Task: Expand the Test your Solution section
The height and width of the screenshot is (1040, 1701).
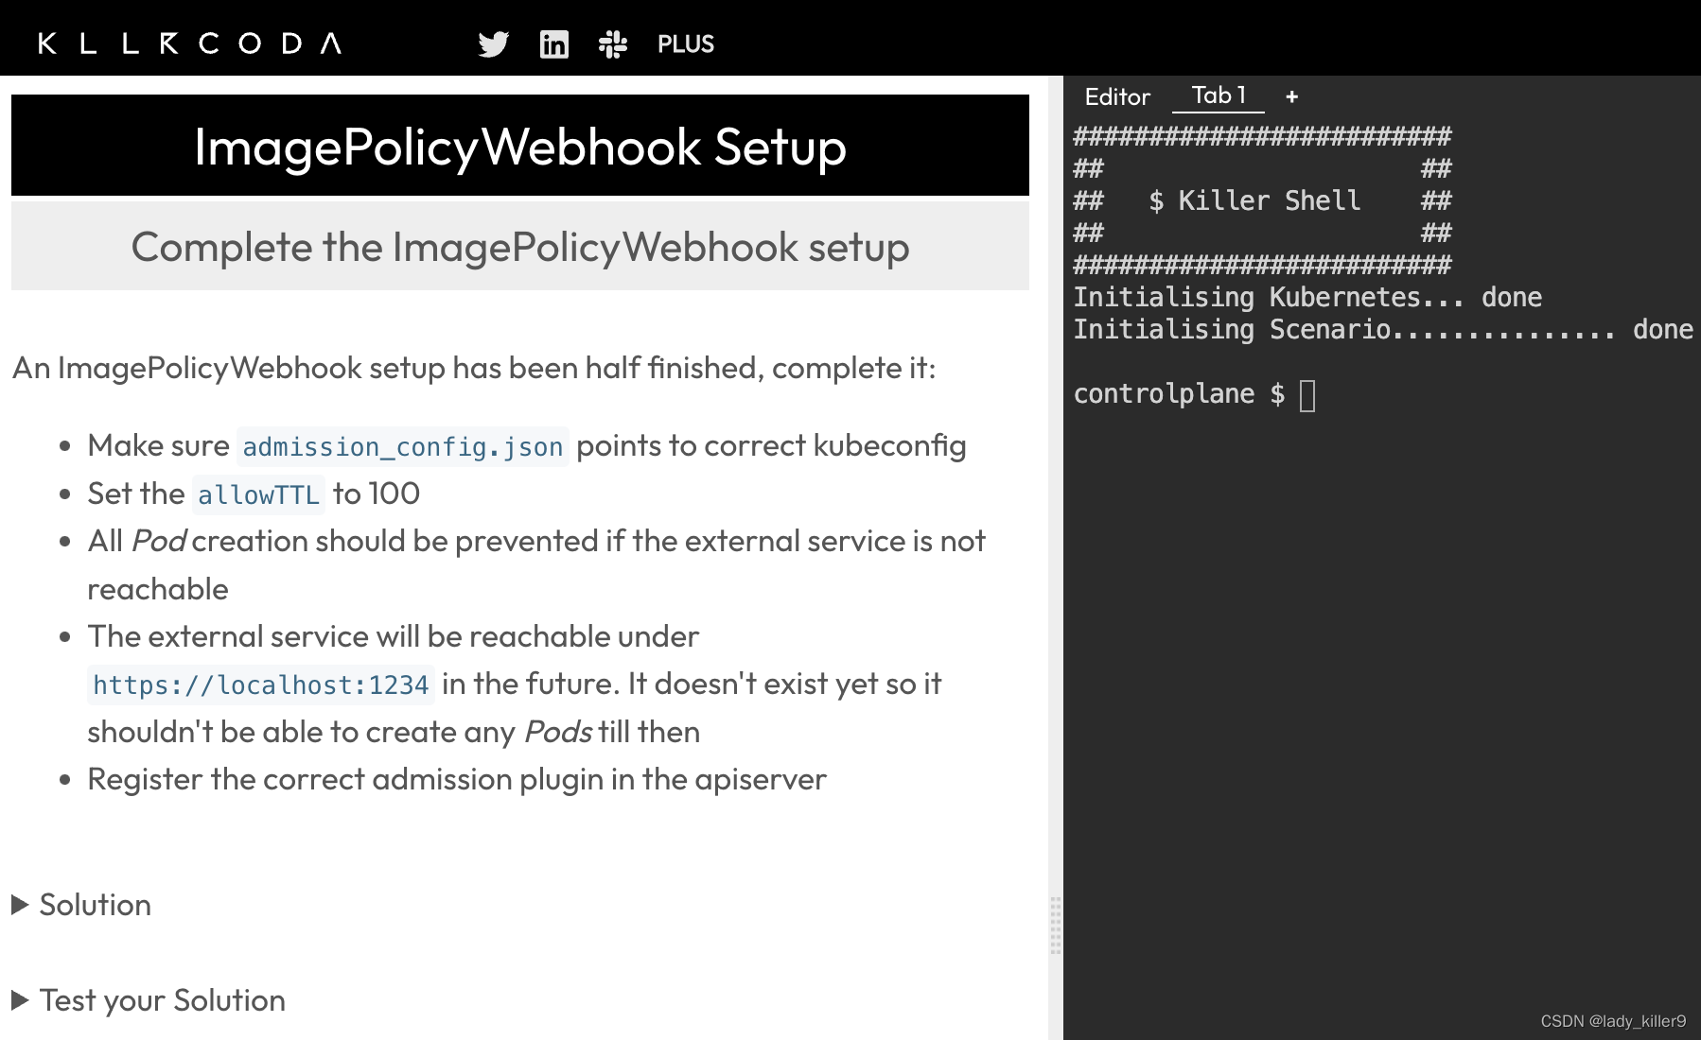Action: [x=149, y=1000]
